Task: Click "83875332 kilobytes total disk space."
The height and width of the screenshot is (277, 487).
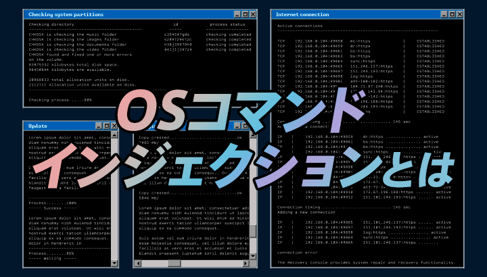Action: point(74,64)
